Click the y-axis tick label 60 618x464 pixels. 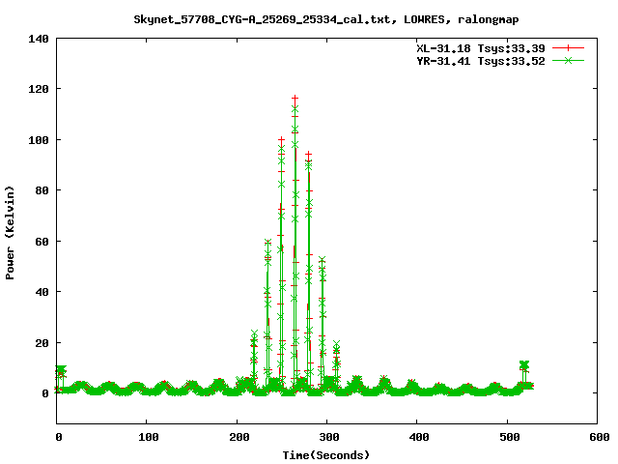pos(42,242)
